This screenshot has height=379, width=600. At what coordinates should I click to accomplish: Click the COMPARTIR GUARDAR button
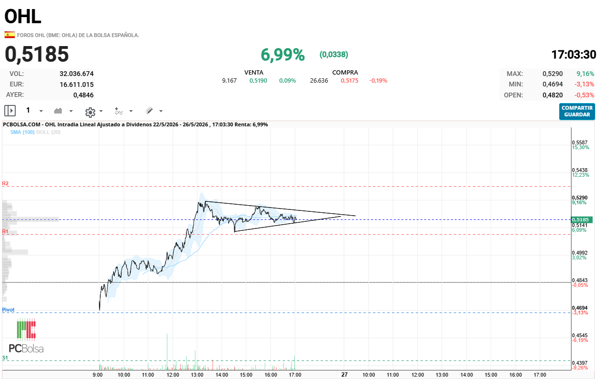[577, 111]
